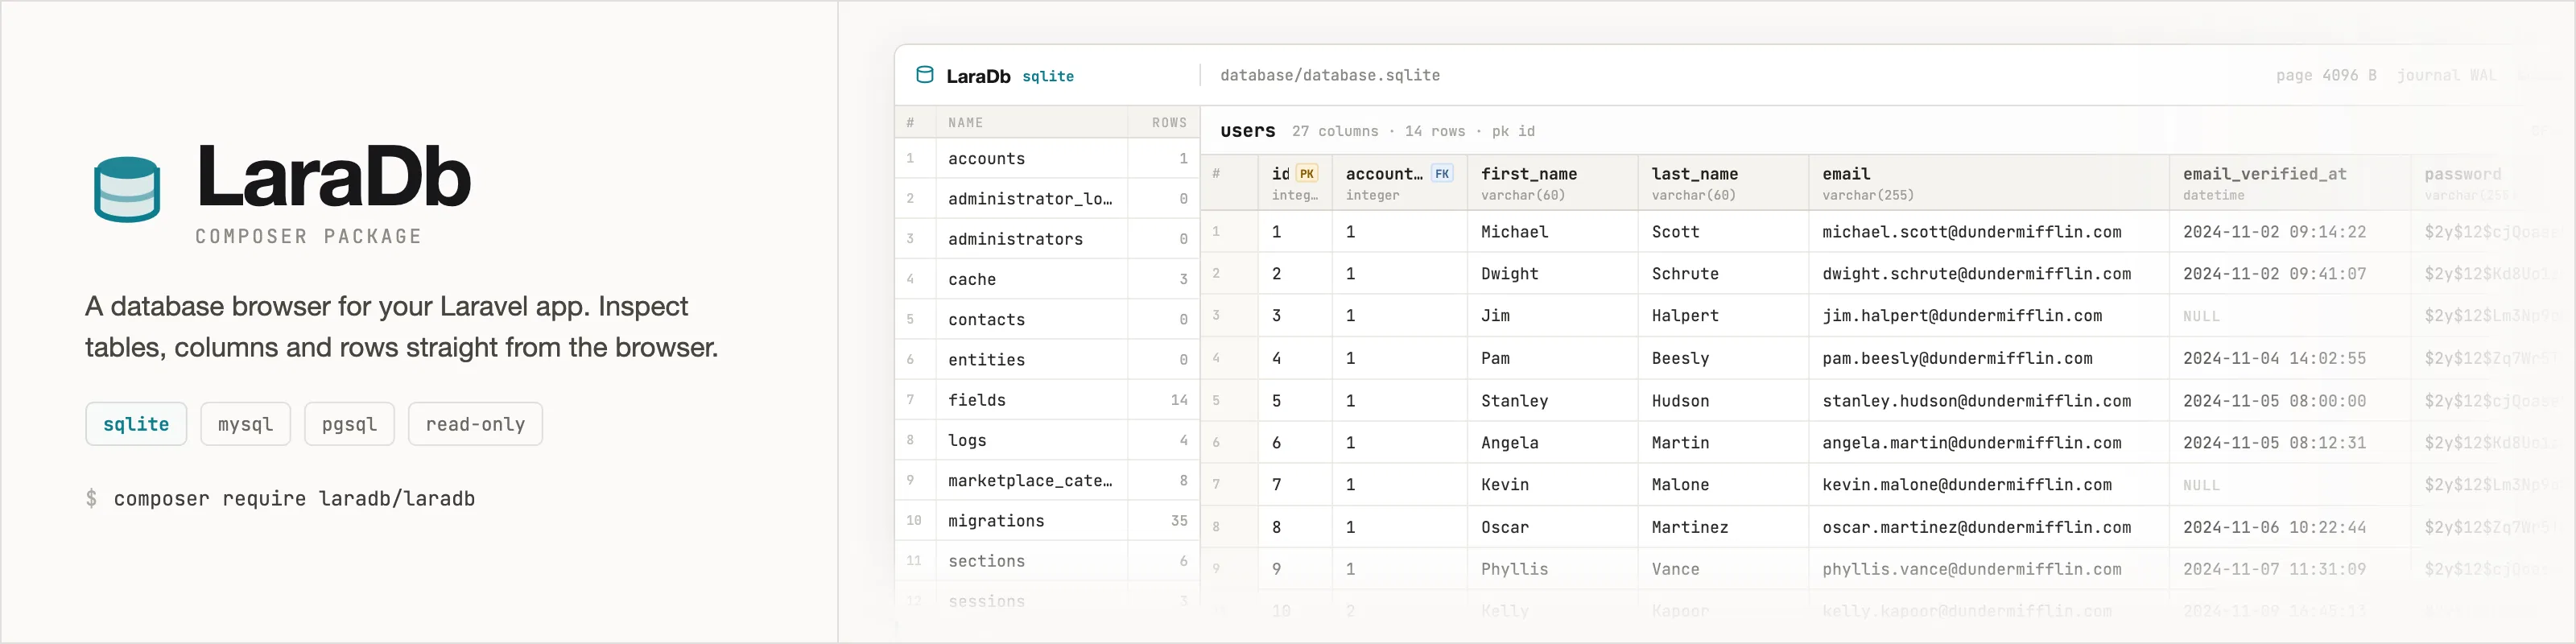Select the Schrute last name cell
The height and width of the screenshot is (644, 2576).
click(x=1724, y=274)
